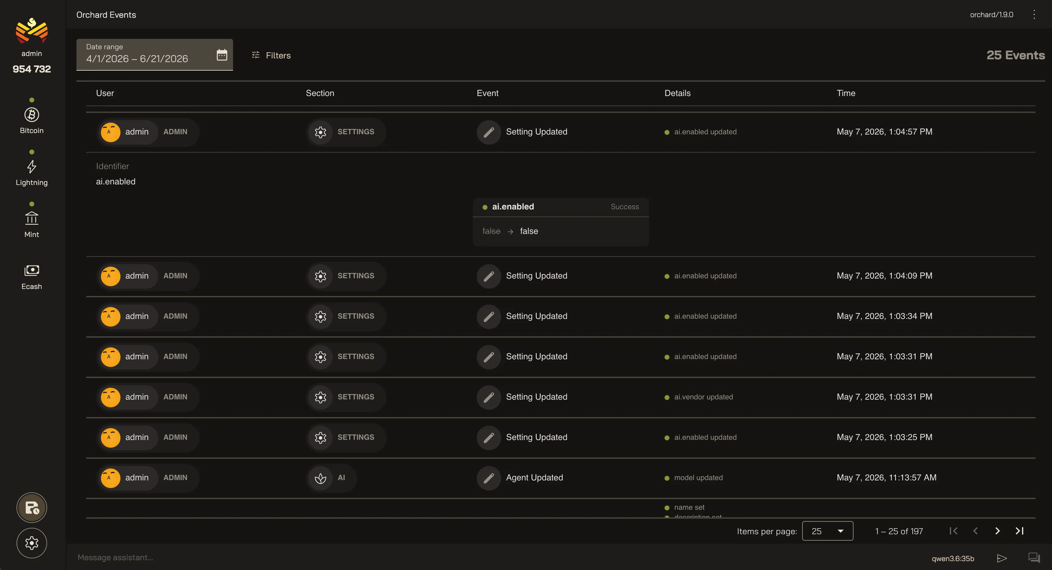Screen dimensions: 1052x570
Task: Click the Orchard logo above admin
Action: 31,31
